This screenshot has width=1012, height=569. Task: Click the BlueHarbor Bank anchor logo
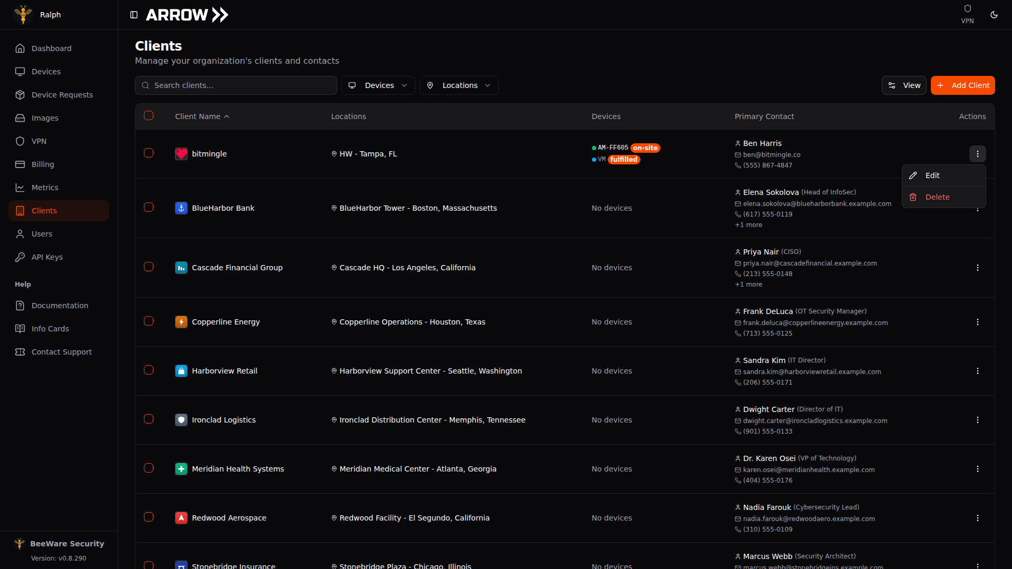coord(181,208)
